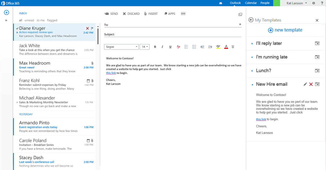
Task: Open the settings gear icon
Action: [314, 3]
